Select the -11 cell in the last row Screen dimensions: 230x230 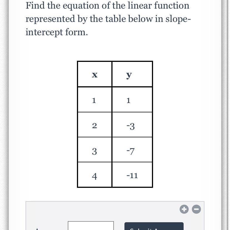pos(132,175)
